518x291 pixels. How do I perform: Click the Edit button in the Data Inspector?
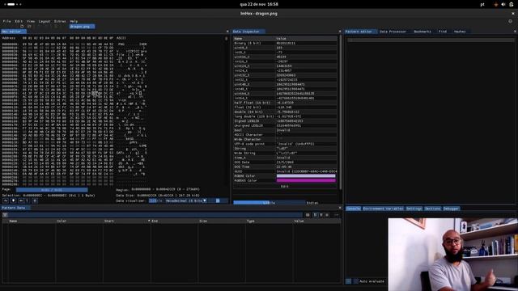(x=284, y=187)
